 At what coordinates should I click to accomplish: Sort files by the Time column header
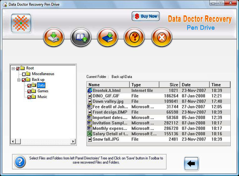(x=220, y=85)
